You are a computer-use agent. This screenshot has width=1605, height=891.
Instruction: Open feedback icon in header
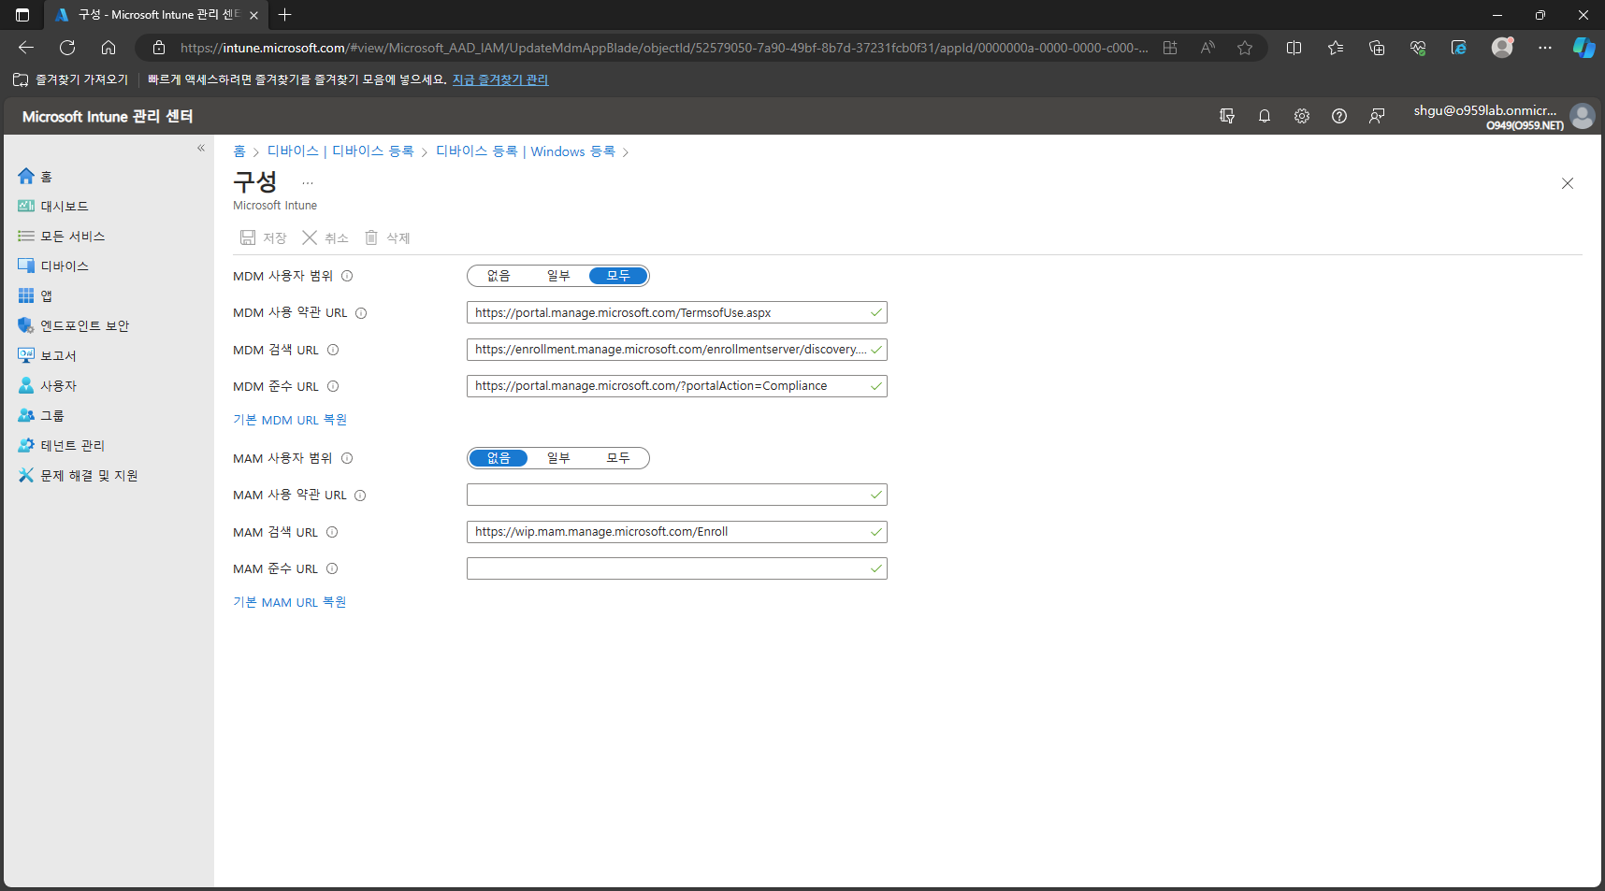(1377, 116)
